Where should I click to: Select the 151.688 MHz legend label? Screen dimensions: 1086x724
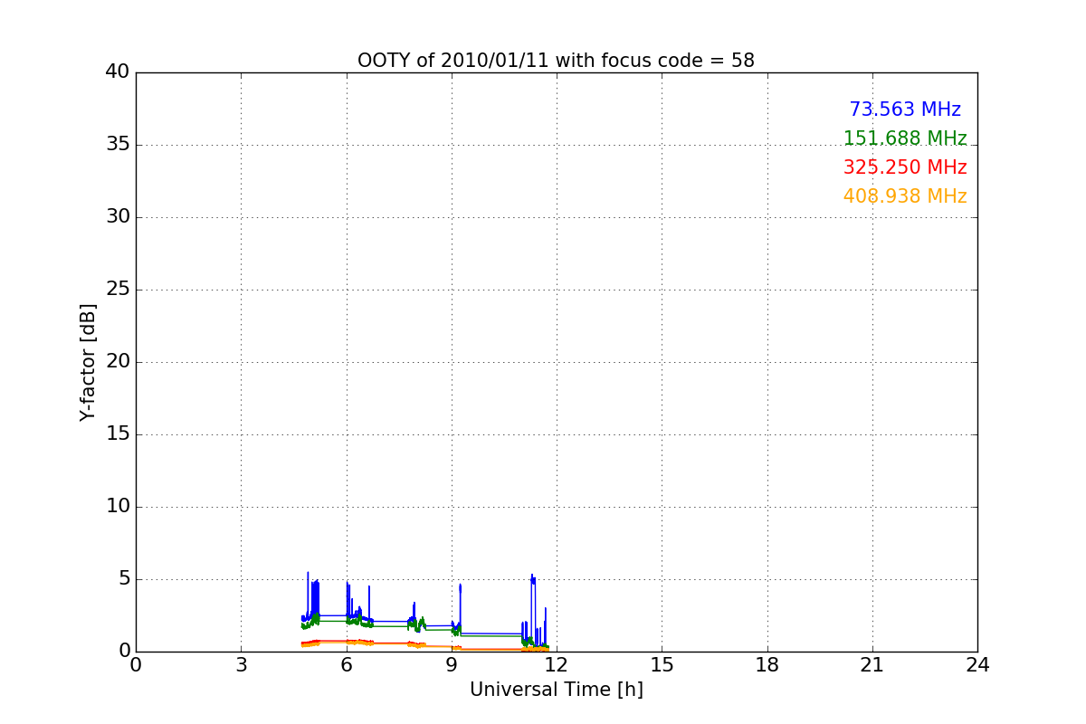pos(905,138)
